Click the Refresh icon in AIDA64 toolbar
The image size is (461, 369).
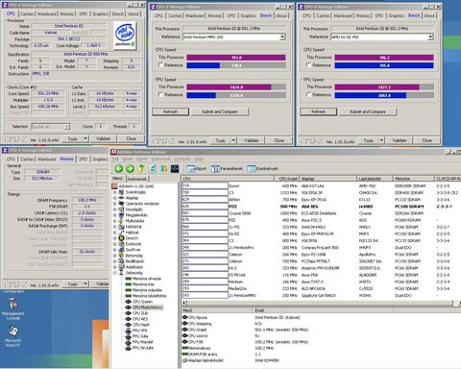[x=153, y=168]
